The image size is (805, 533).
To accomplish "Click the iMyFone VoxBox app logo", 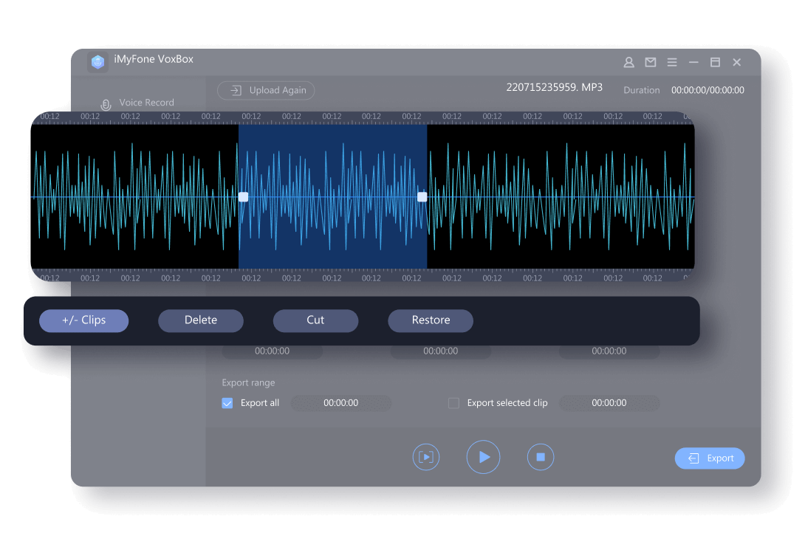I will (97, 62).
